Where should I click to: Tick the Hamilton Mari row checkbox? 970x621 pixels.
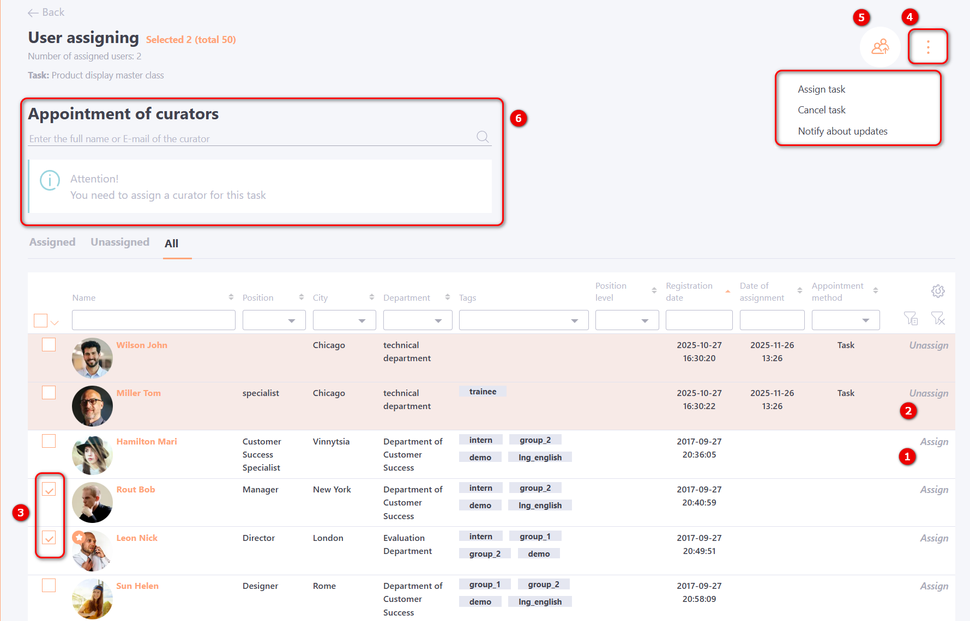[x=49, y=441]
